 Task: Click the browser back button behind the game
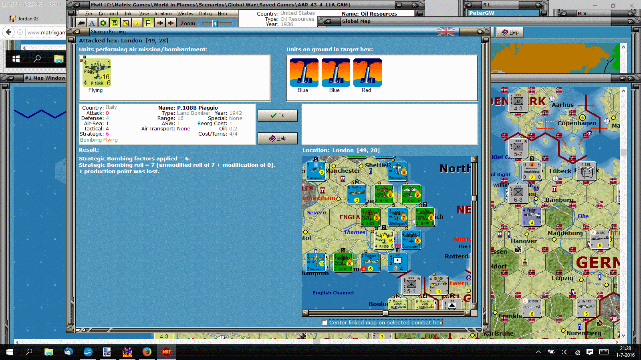[9, 32]
